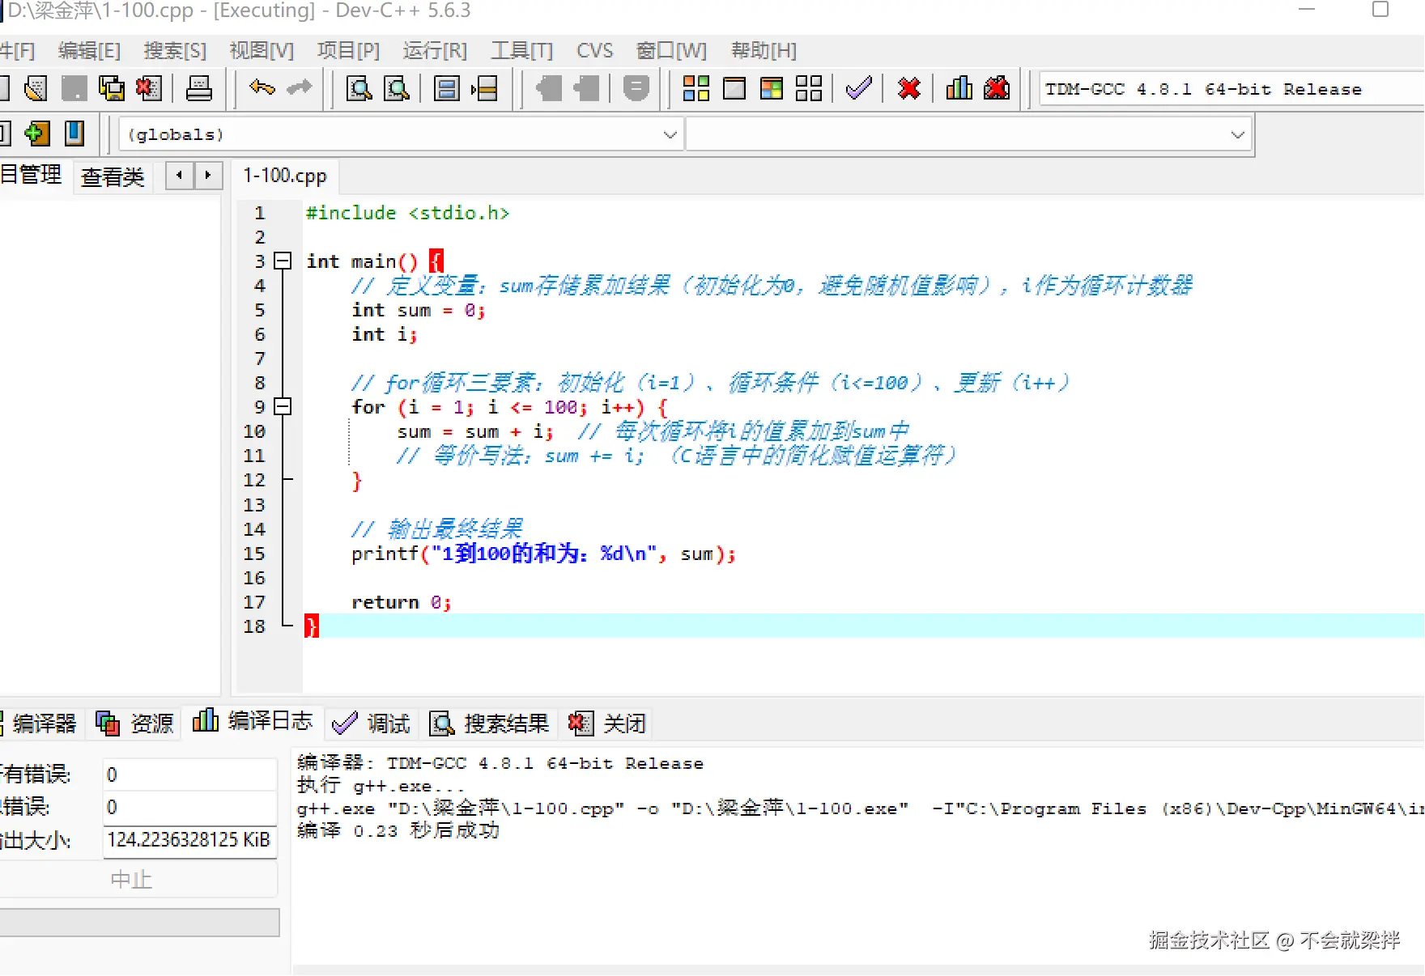This screenshot has height=976, width=1425.
Task: Collapse the main() function fold at line 3
Action: (x=283, y=261)
